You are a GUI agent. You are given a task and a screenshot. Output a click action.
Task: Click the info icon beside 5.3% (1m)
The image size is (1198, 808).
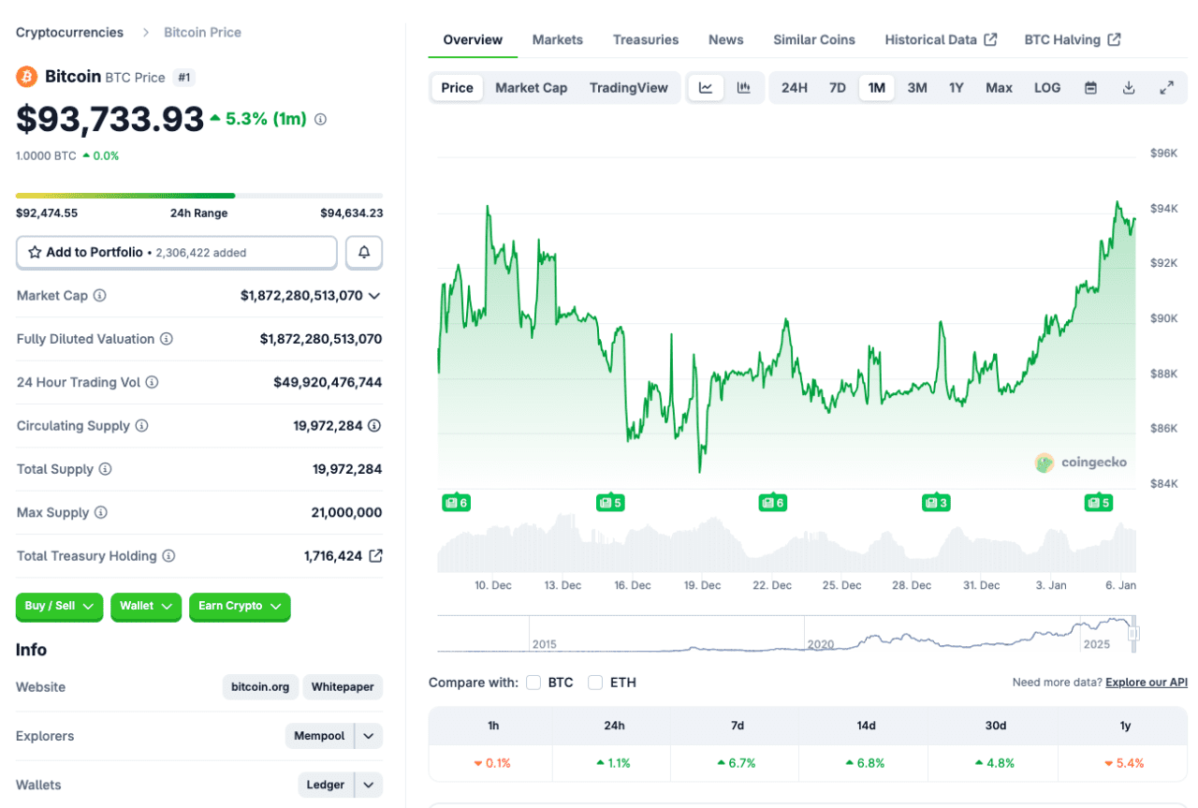pyautogui.click(x=320, y=119)
